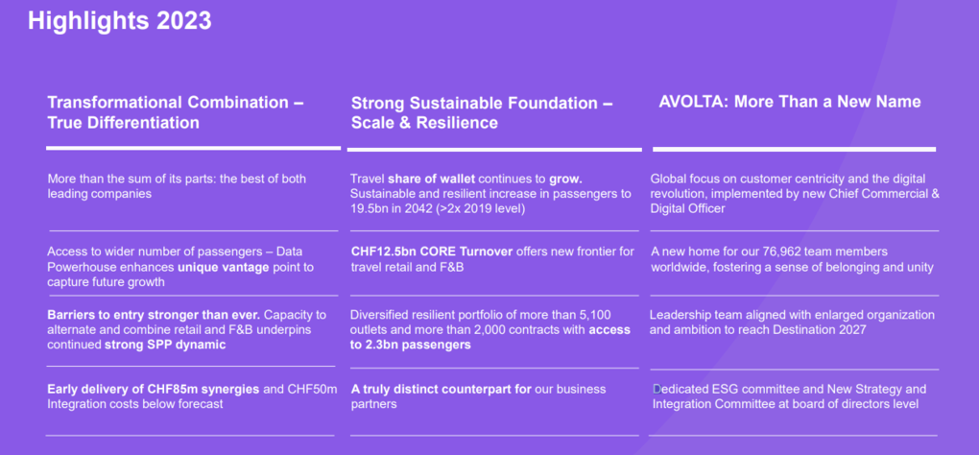
Task: Click the 'Highlights 2023' slide title
Action: (x=120, y=20)
